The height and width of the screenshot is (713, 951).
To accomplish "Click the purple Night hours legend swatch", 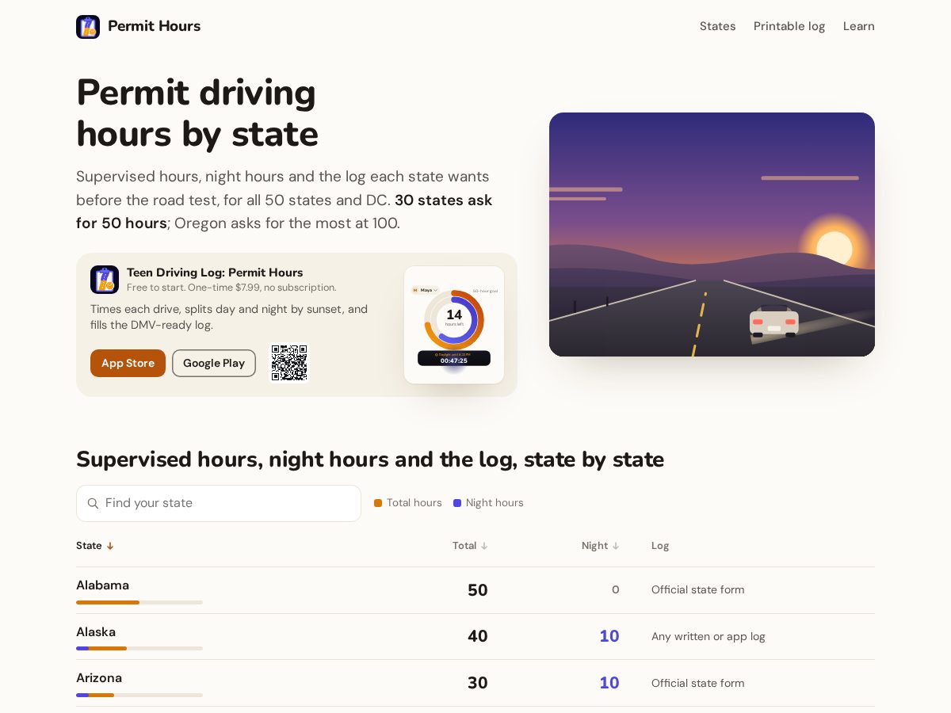I will pyautogui.click(x=457, y=503).
